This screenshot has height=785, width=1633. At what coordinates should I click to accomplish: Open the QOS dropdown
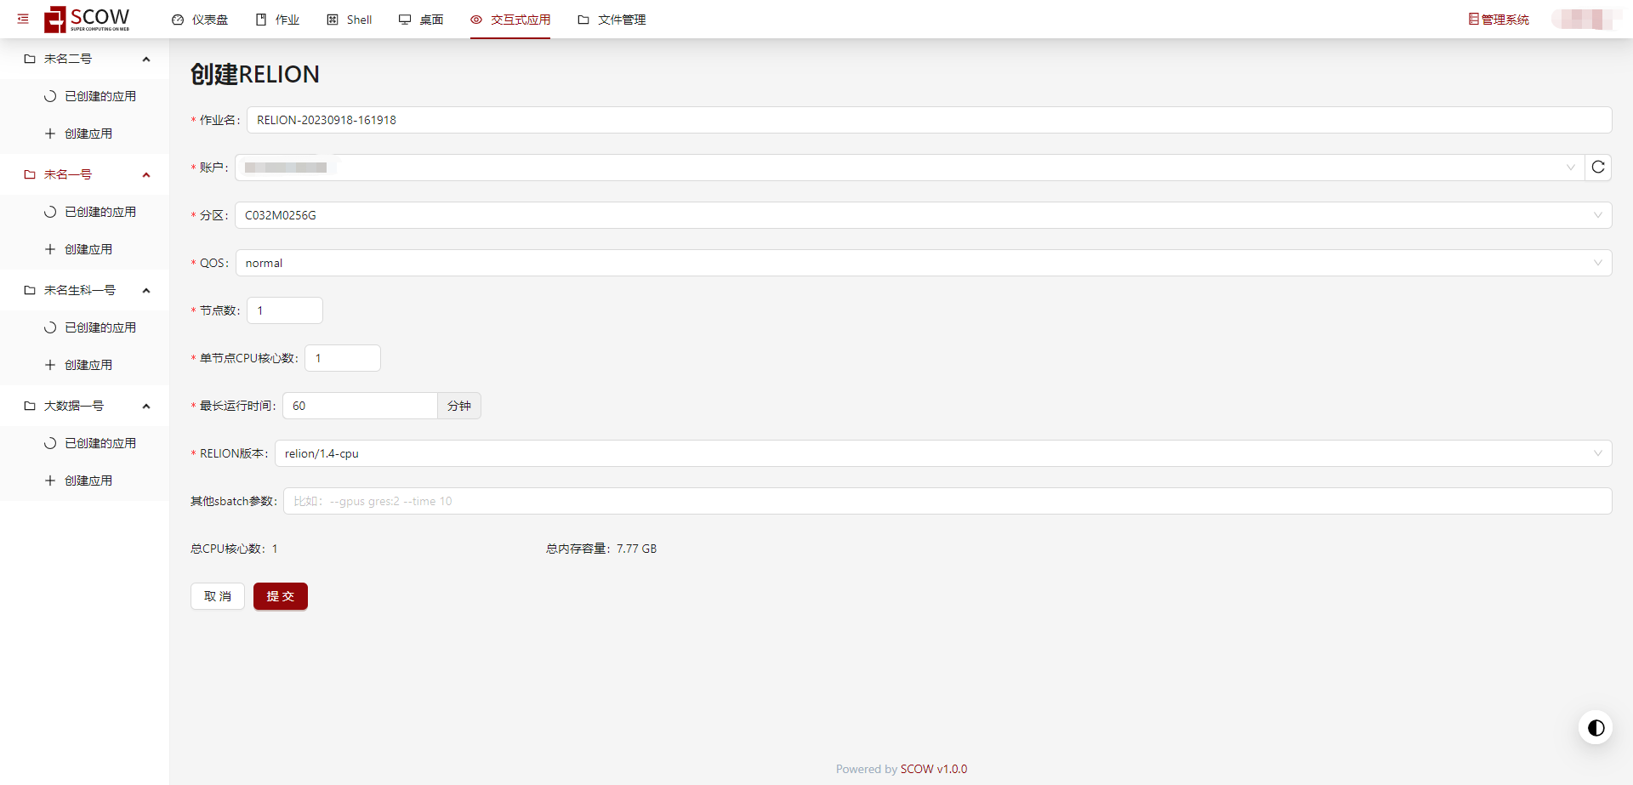[x=923, y=263]
